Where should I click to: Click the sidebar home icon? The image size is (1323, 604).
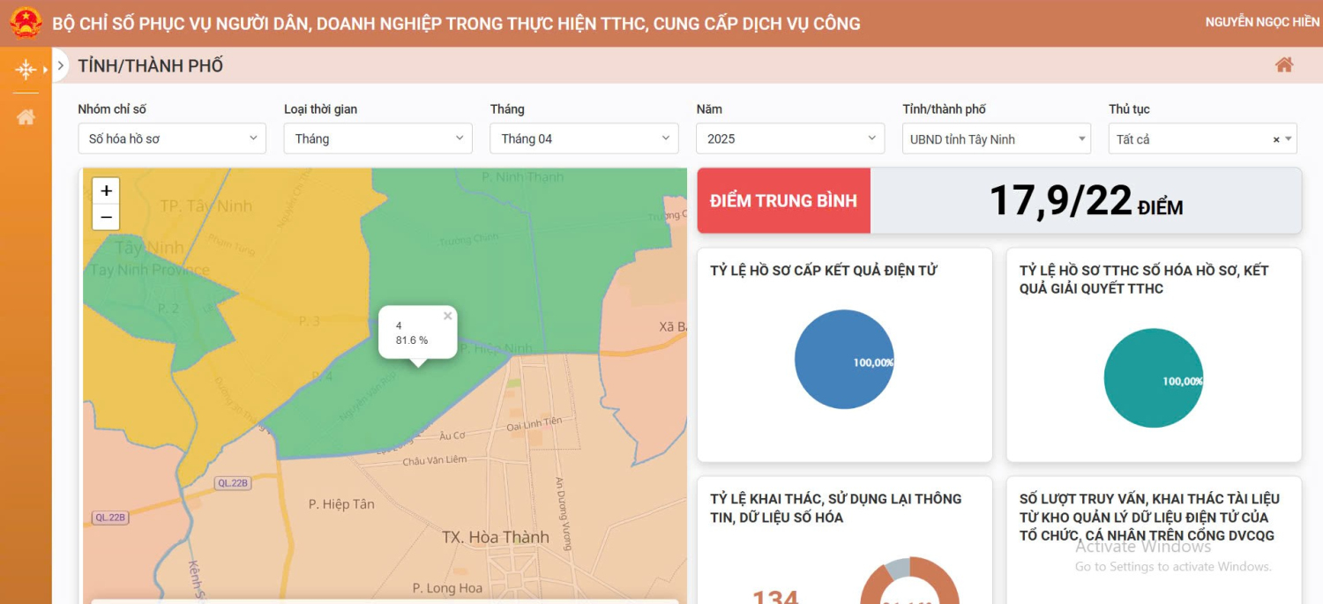(x=26, y=116)
